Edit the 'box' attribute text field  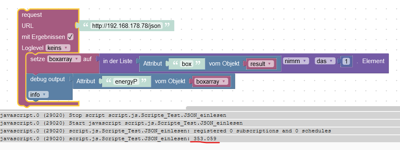[187, 64]
